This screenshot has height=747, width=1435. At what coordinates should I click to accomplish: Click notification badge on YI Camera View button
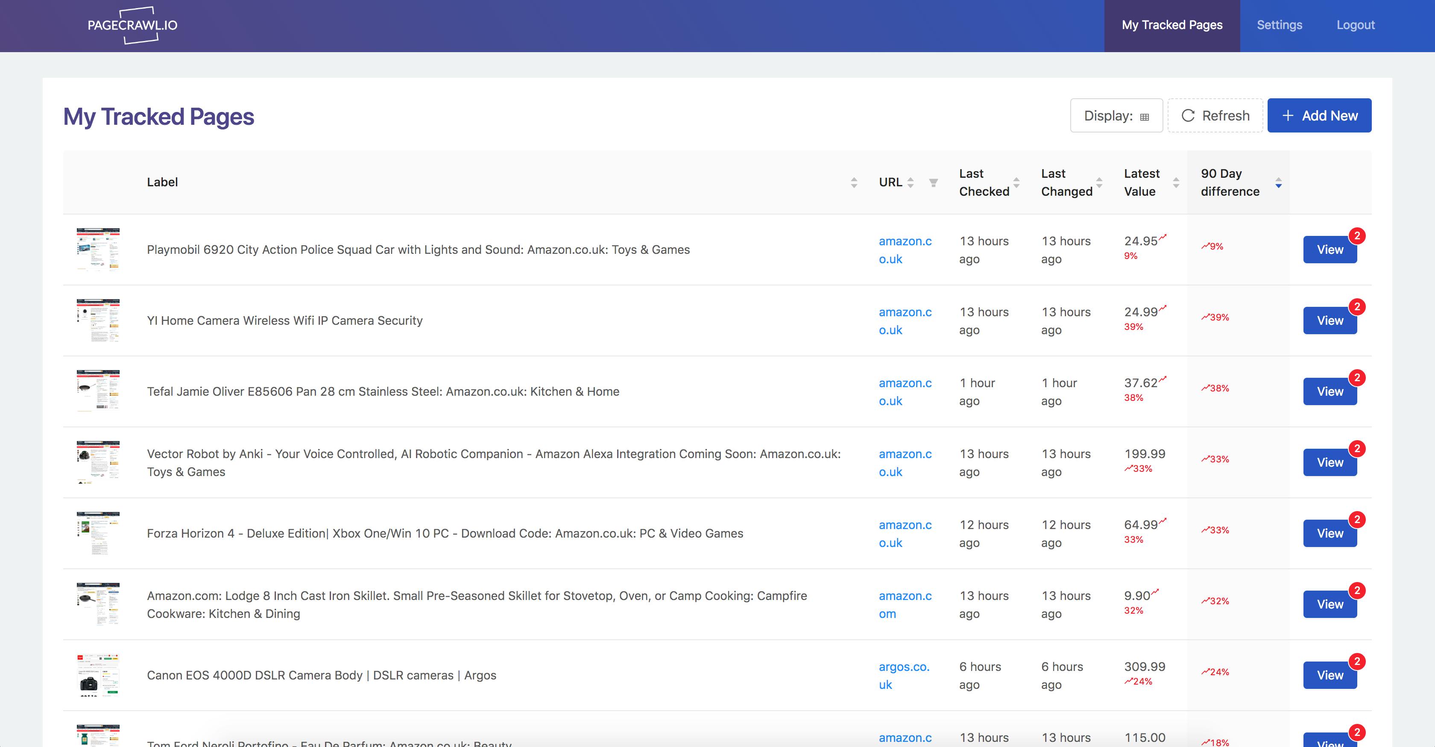1357,306
